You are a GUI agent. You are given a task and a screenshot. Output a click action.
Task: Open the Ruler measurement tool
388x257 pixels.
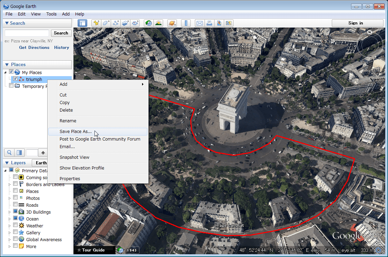tap(185, 23)
